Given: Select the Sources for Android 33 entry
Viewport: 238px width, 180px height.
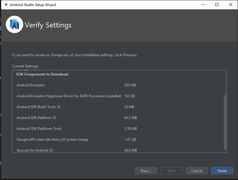Looking at the screenshot, I should [x=35, y=150].
